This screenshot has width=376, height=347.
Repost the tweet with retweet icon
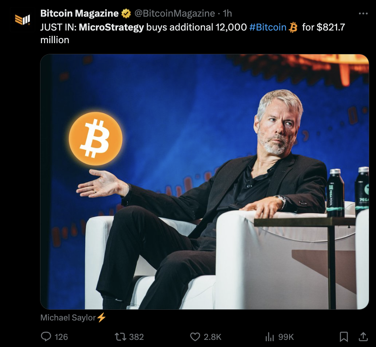(121, 337)
